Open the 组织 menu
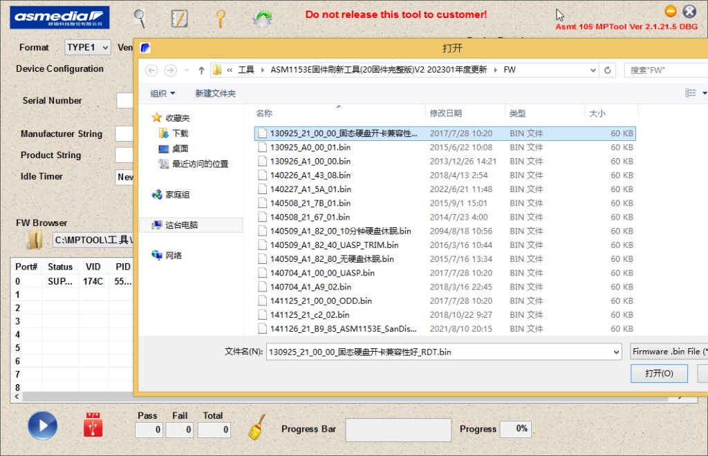Image resolution: width=708 pixels, height=456 pixels. click(x=162, y=93)
